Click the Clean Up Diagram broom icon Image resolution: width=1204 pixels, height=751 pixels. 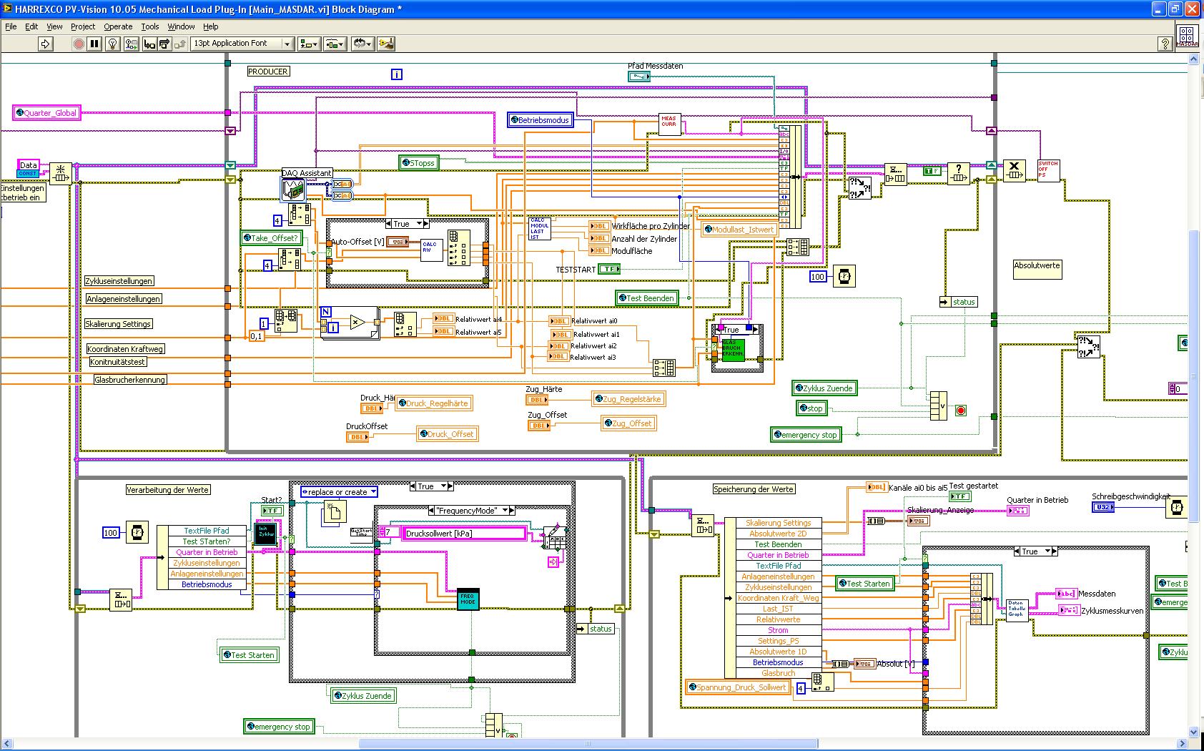tap(386, 44)
